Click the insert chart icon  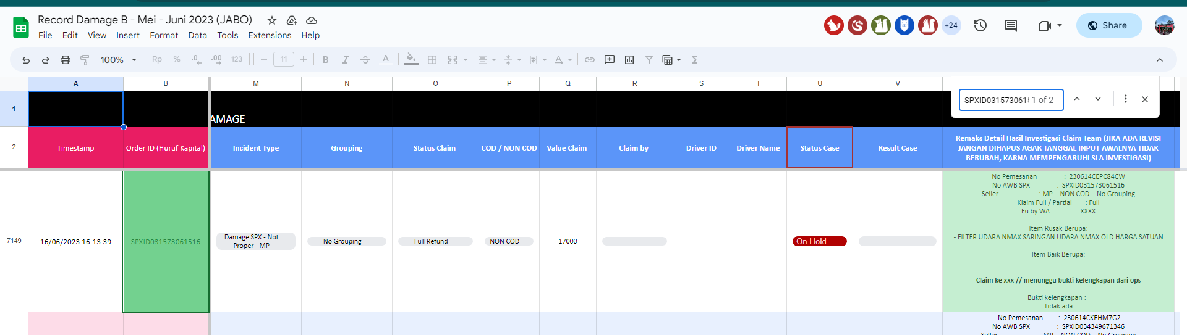click(x=629, y=60)
